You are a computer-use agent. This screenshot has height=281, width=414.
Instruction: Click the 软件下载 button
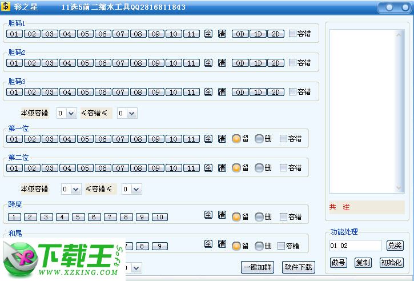click(298, 267)
